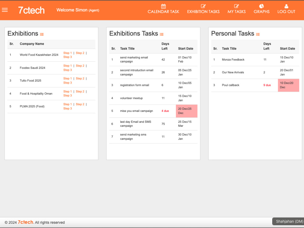Click the 7ctech logo in header

coord(31,10)
